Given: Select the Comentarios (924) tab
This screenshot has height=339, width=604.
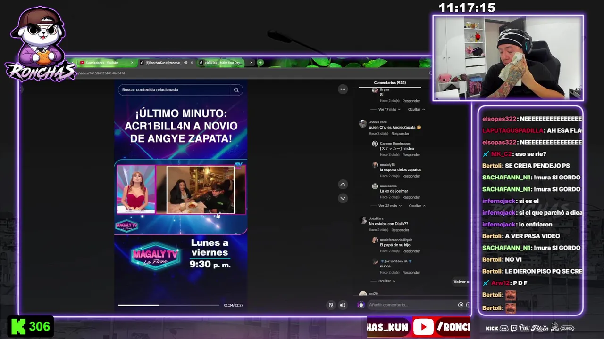Looking at the screenshot, I should tap(390, 83).
